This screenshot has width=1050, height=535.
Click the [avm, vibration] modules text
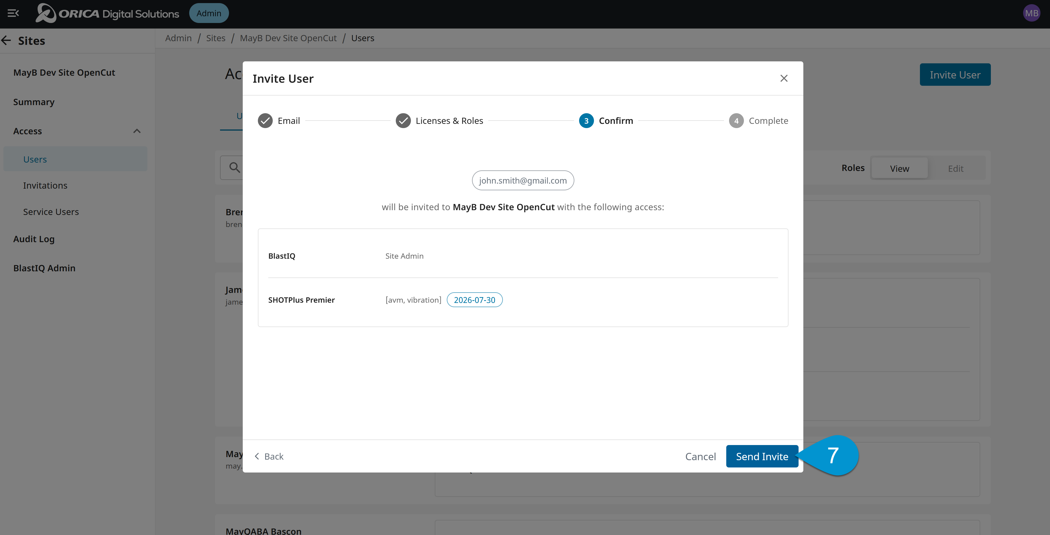pos(413,300)
